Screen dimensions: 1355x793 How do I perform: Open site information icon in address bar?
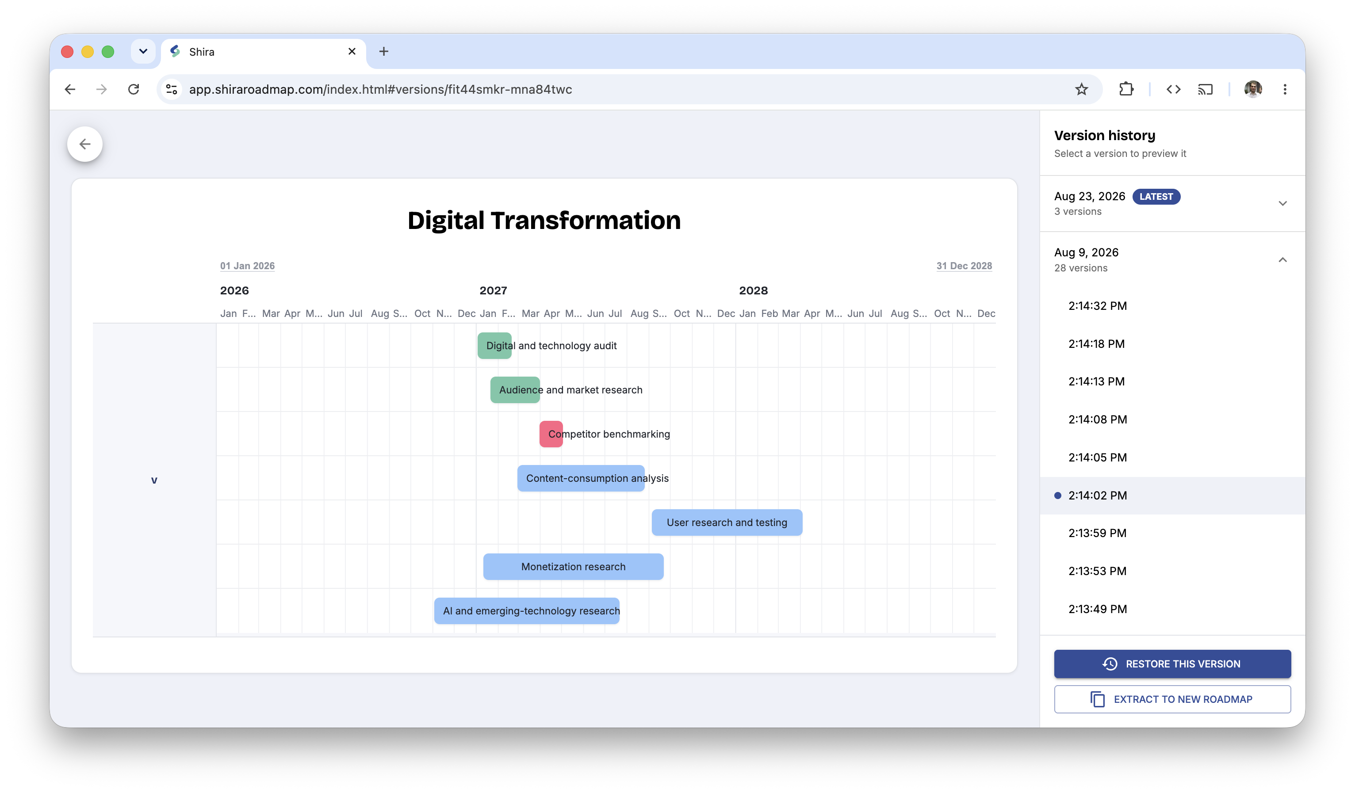point(172,89)
